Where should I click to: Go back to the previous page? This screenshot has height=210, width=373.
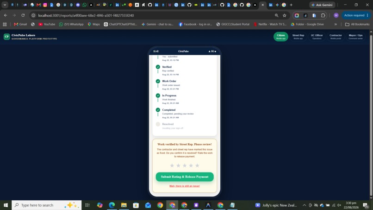pyautogui.click(x=6, y=15)
